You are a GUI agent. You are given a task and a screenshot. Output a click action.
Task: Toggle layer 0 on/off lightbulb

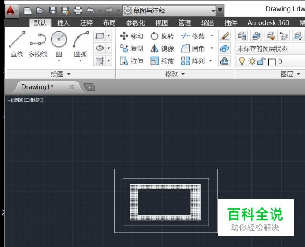[242, 61]
